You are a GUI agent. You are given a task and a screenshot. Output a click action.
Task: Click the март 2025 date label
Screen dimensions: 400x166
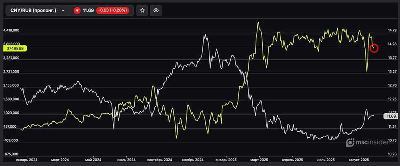(x=259, y=160)
